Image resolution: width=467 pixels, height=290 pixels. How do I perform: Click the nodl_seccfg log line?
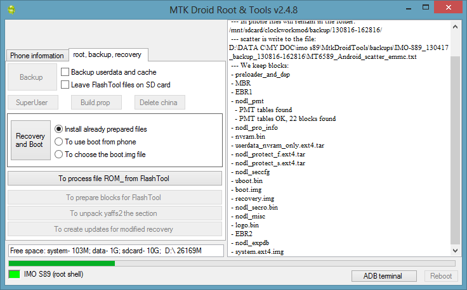pos(250,172)
